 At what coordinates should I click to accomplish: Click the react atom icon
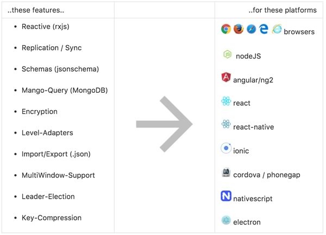tap(226, 101)
